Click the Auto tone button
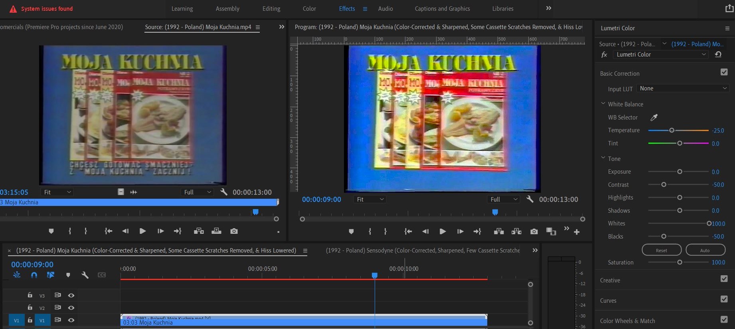The image size is (735, 329). [705, 250]
